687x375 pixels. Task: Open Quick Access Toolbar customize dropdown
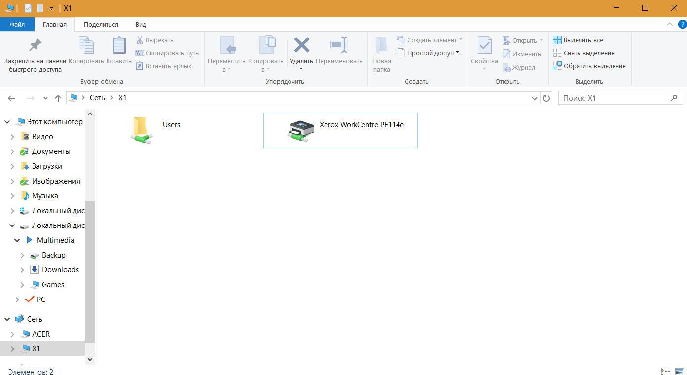point(51,8)
